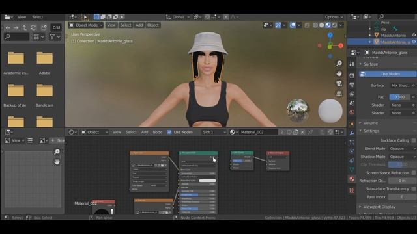Click the red X axis on navigation gizmo
417x234 pixels.
click(341, 45)
